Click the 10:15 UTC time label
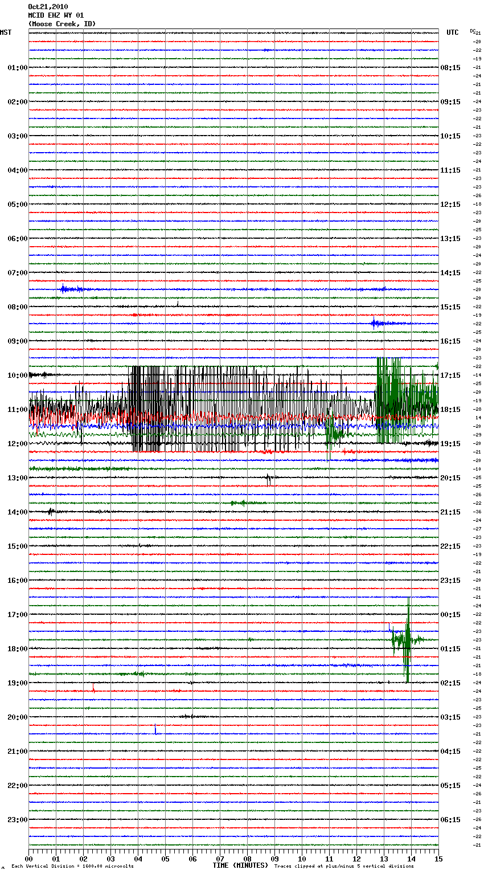The image size is (484, 874). tap(450, 136)
